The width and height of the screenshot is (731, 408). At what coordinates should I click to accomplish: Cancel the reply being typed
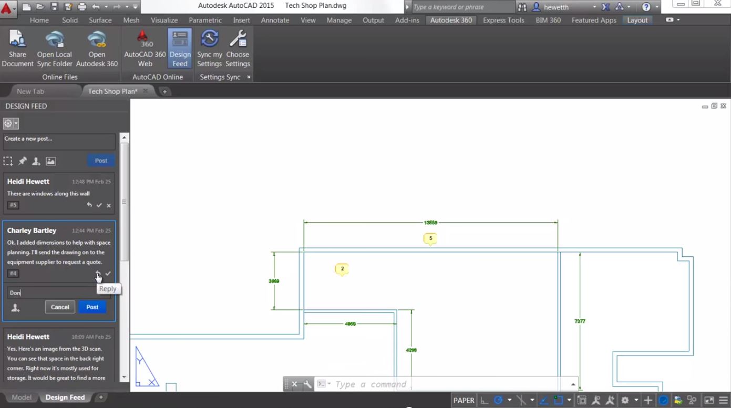click(x=59, y=307)
